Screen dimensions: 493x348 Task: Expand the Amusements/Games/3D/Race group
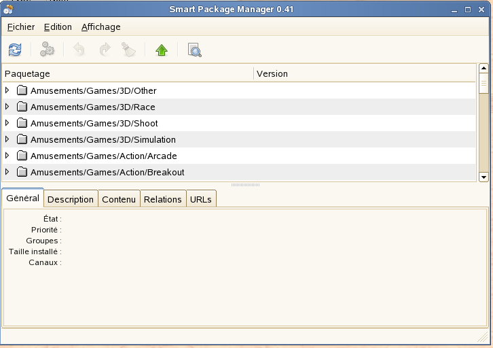tap(7, 107)
